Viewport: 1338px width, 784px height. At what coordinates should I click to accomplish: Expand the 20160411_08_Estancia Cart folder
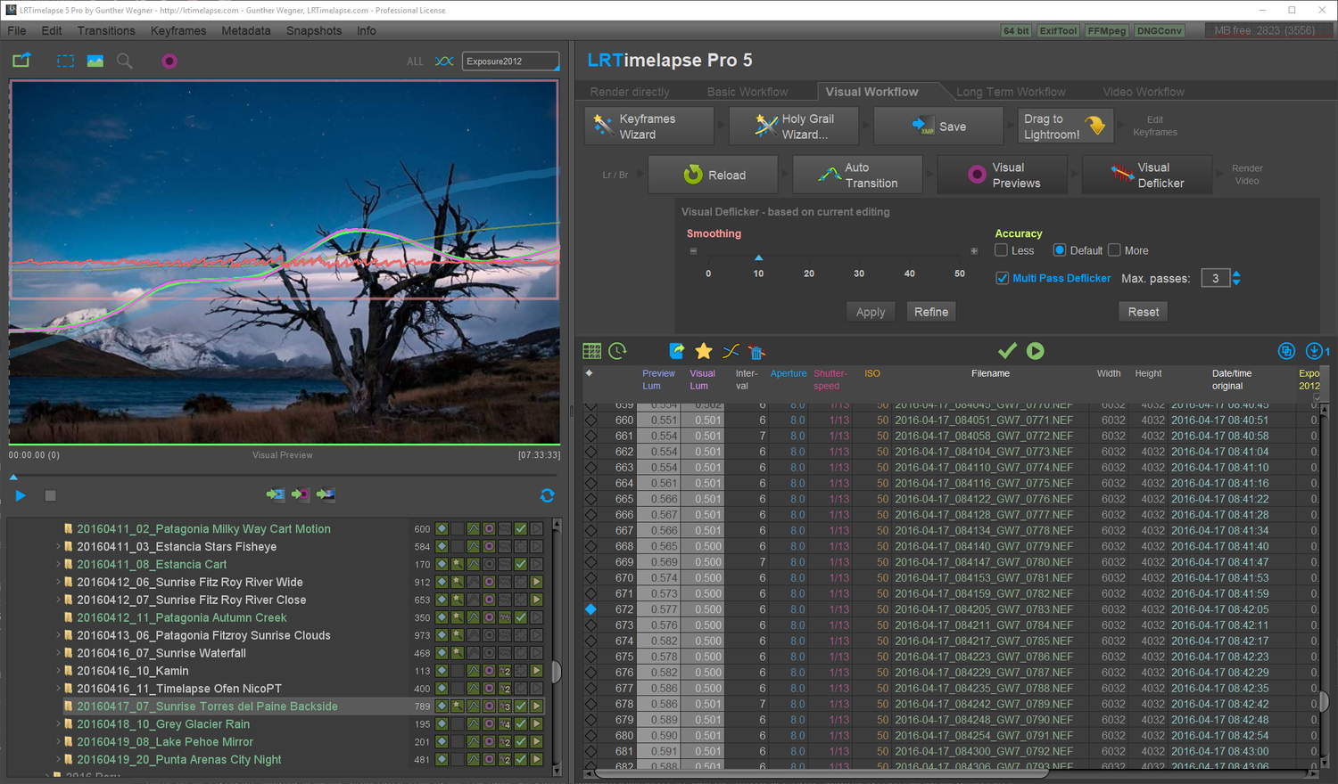coord(58,565)
